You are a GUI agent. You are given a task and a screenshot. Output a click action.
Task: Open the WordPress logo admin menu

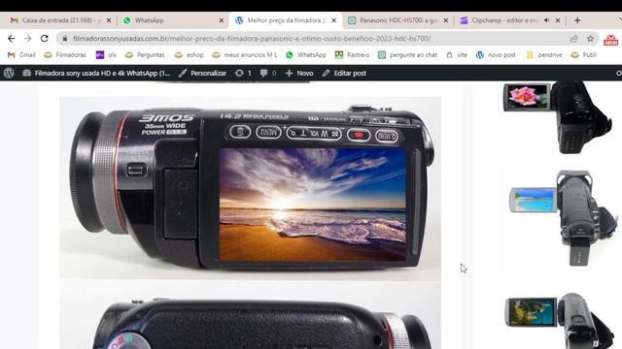coord(9,73)
